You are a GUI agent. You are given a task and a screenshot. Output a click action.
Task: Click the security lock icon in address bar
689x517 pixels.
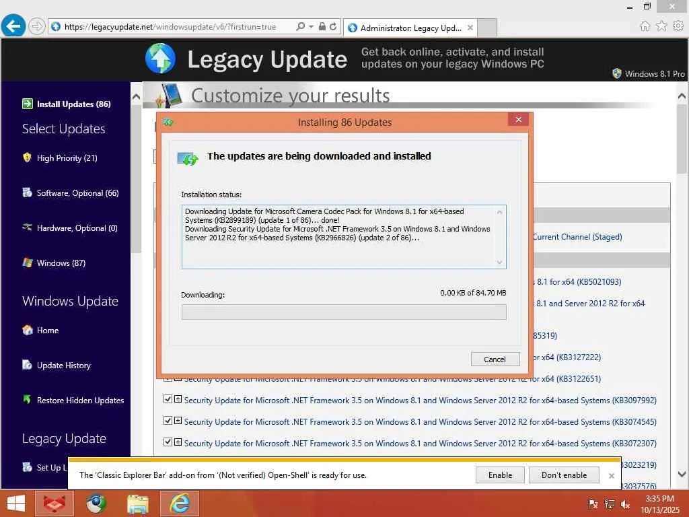[x=322, y=26]
